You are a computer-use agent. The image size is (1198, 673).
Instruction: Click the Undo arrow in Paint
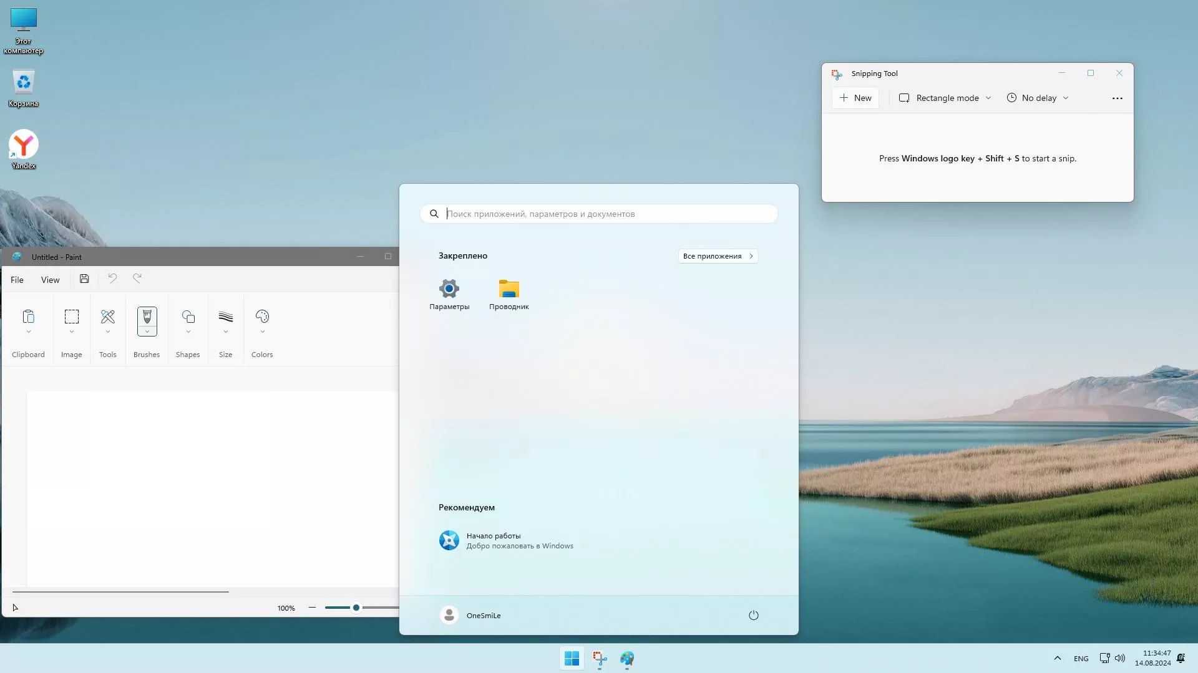112,279
